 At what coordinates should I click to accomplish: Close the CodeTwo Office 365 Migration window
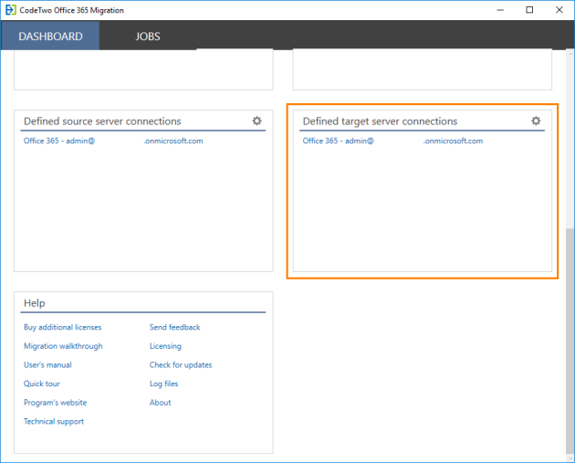pyautogui.click(x=559, y=10)
